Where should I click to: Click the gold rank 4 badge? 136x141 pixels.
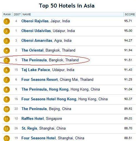(7, 50)
